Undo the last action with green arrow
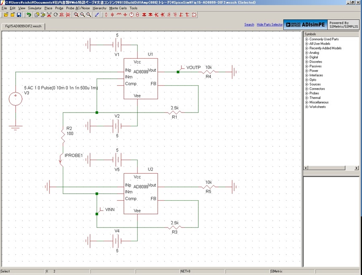Screen dimensions: 362x275 pos(29,15)
